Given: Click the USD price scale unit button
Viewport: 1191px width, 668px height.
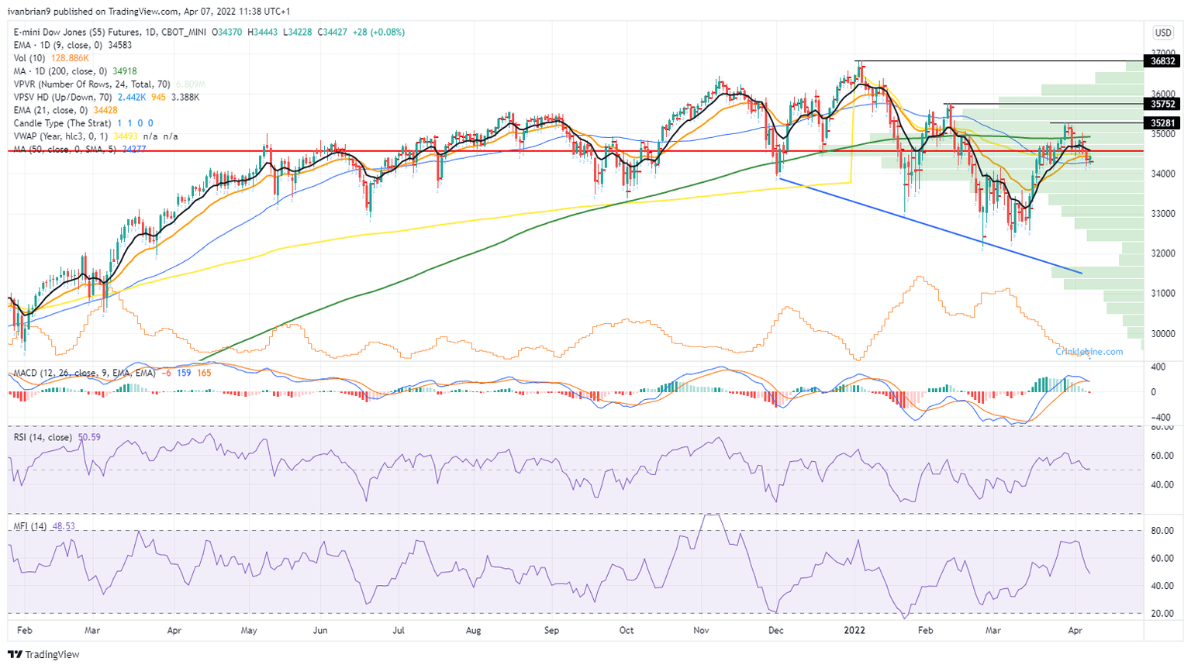Looking at the screenshot, I should [1165, 31].
